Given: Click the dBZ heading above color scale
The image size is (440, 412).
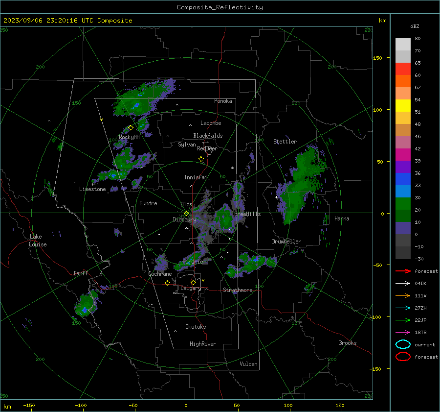Looking at the screenshot, I should [x=415, y=26].
